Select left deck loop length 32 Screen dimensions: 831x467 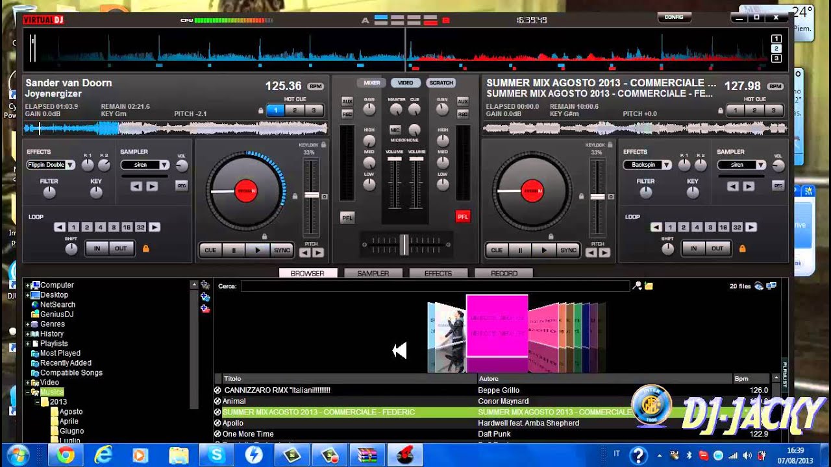[140, 227]
